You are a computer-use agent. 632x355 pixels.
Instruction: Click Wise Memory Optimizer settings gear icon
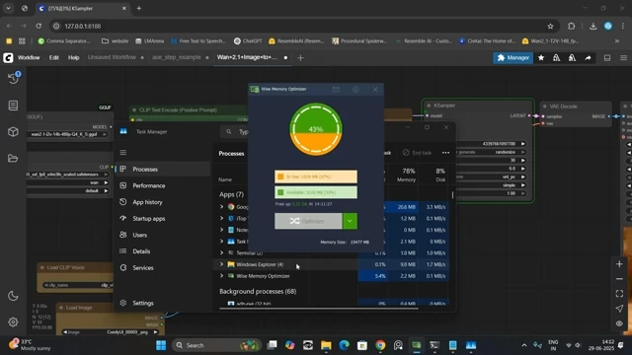(x=355, y=90)
